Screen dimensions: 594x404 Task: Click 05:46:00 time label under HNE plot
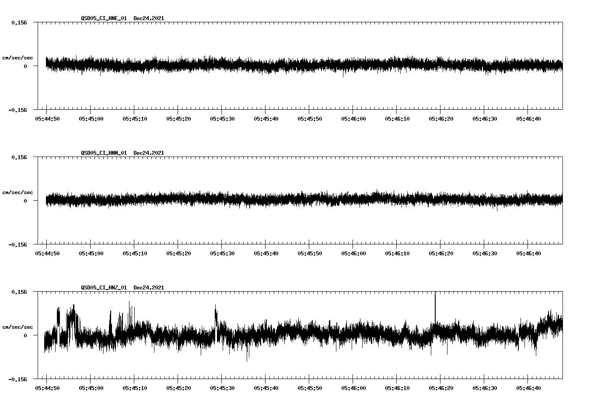[353, 119]
